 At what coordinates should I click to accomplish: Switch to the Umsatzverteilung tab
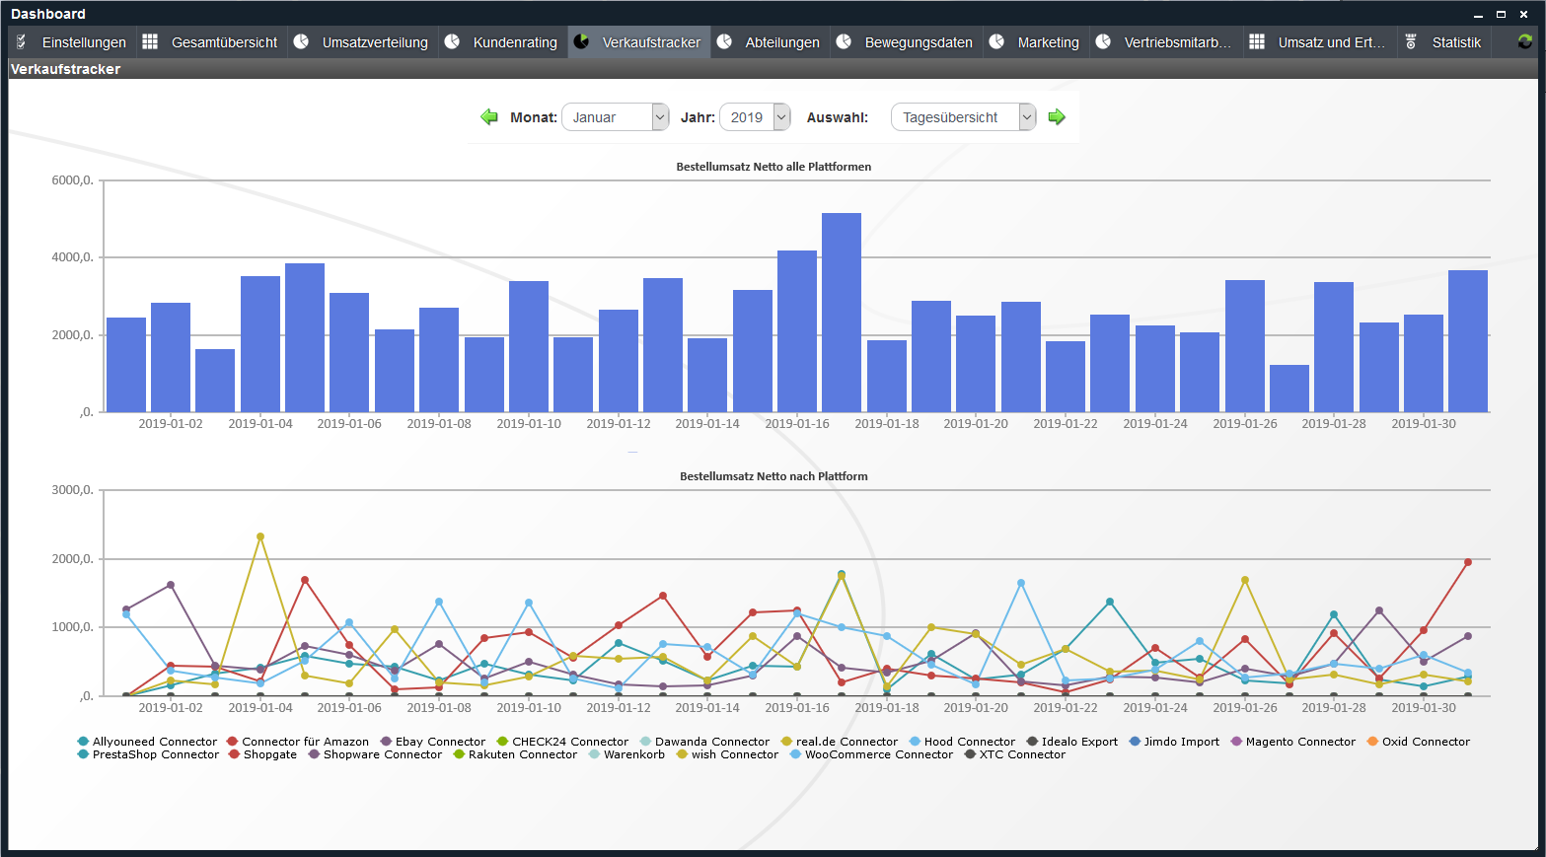[x=374, y=42]
